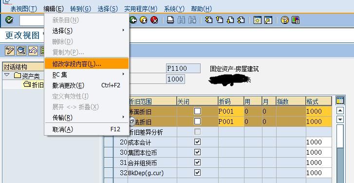Click the red Cancel icon
This screenshot has width=354, height=183.
pyautogui.click(x=154, y=20)
